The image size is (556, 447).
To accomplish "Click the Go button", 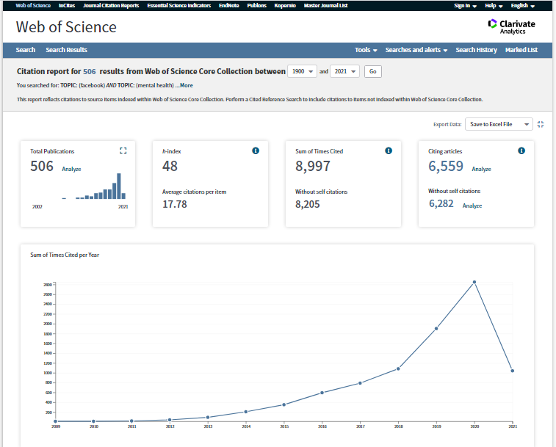I will (372, 71).
